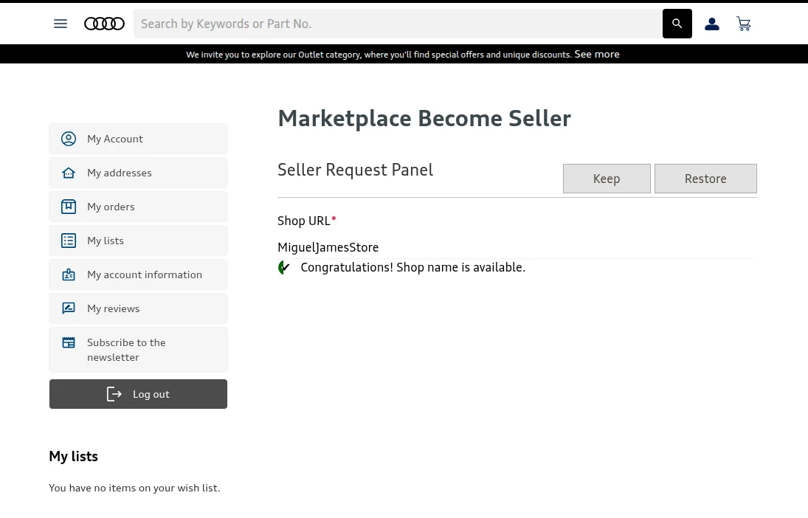The width and height of the screenshot is (808, 518).
Task: Open the My orders package icon
Action: [x=69, y=207]
